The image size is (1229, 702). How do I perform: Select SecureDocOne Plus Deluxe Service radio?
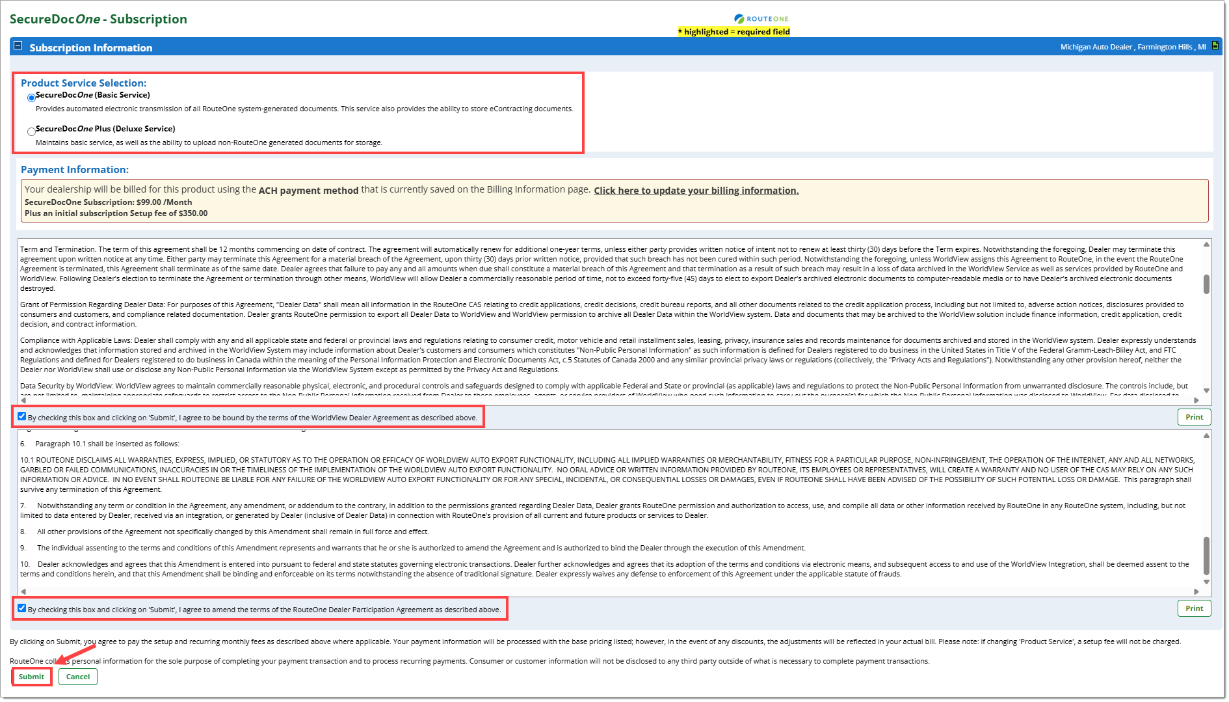(31, 131)
